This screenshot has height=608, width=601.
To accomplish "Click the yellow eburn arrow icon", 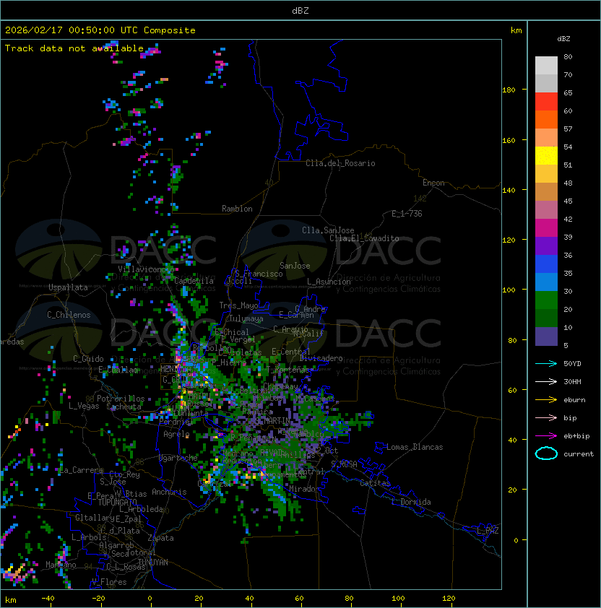I will (546, 400).
